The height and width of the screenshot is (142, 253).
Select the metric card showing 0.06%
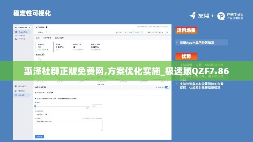coord(97,47)
